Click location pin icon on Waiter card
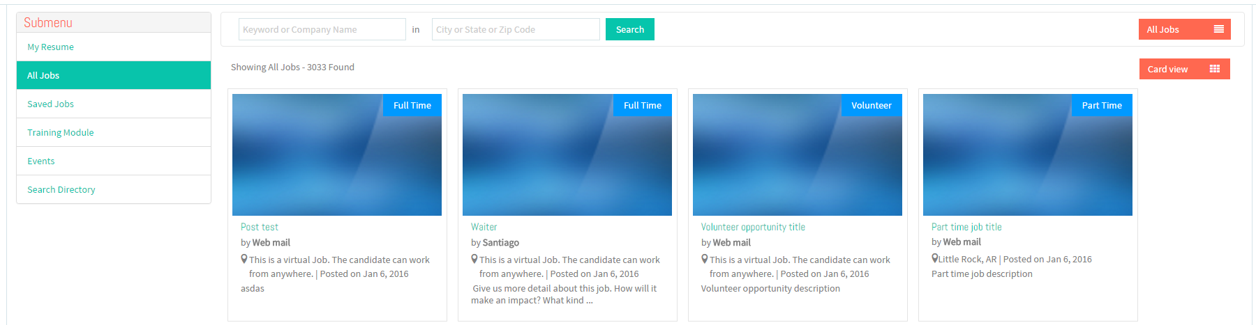1256x325 pixels. point(474,259)
